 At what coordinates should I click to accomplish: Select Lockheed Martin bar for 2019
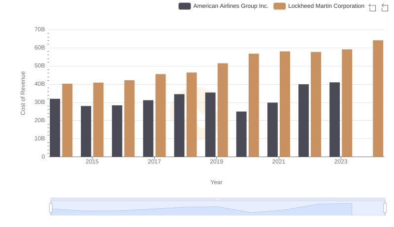[x=223, y=110]
